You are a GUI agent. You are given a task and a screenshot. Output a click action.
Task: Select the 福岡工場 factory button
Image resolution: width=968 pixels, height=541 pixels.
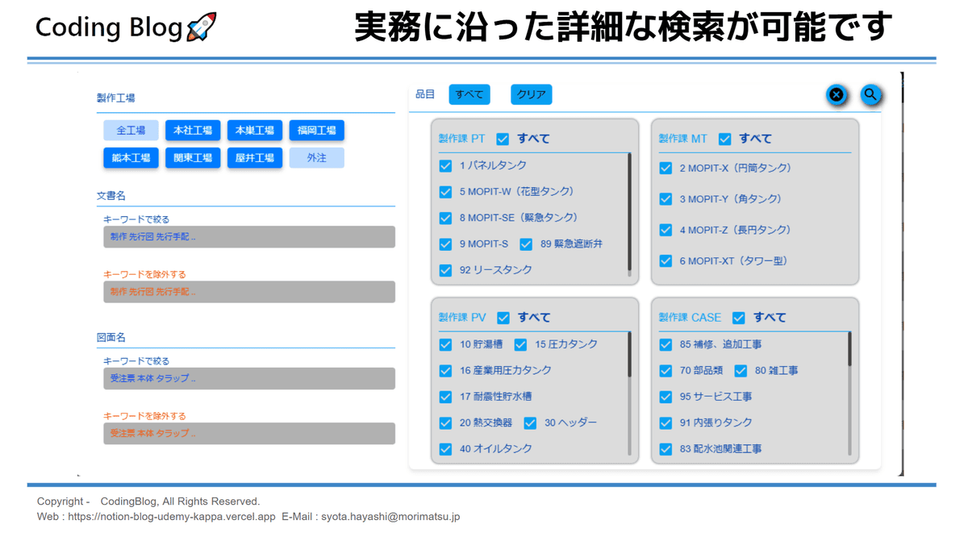(x=316, y=130)
